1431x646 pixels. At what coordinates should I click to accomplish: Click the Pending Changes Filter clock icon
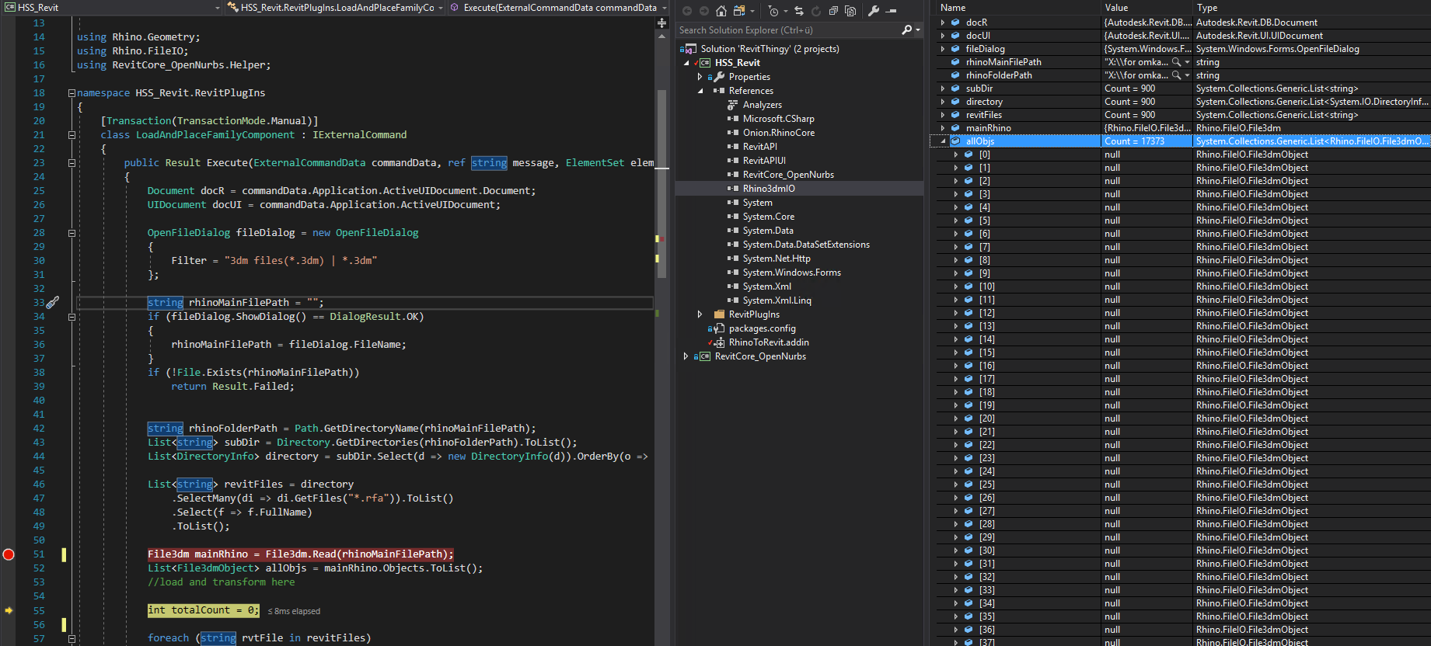(x=773, y=11)
